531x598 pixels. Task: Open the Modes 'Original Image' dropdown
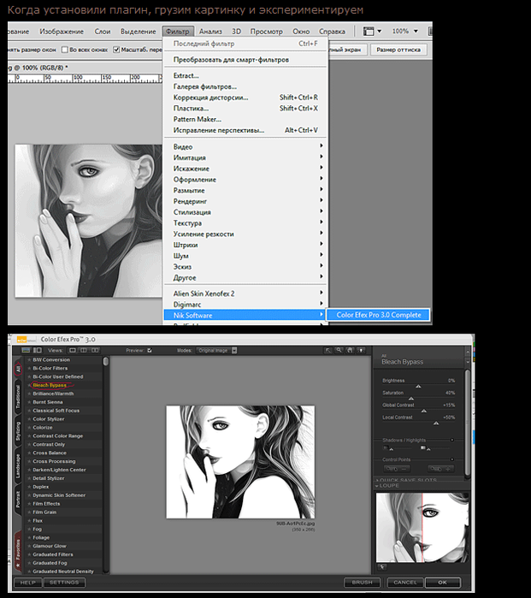point(216,350)
